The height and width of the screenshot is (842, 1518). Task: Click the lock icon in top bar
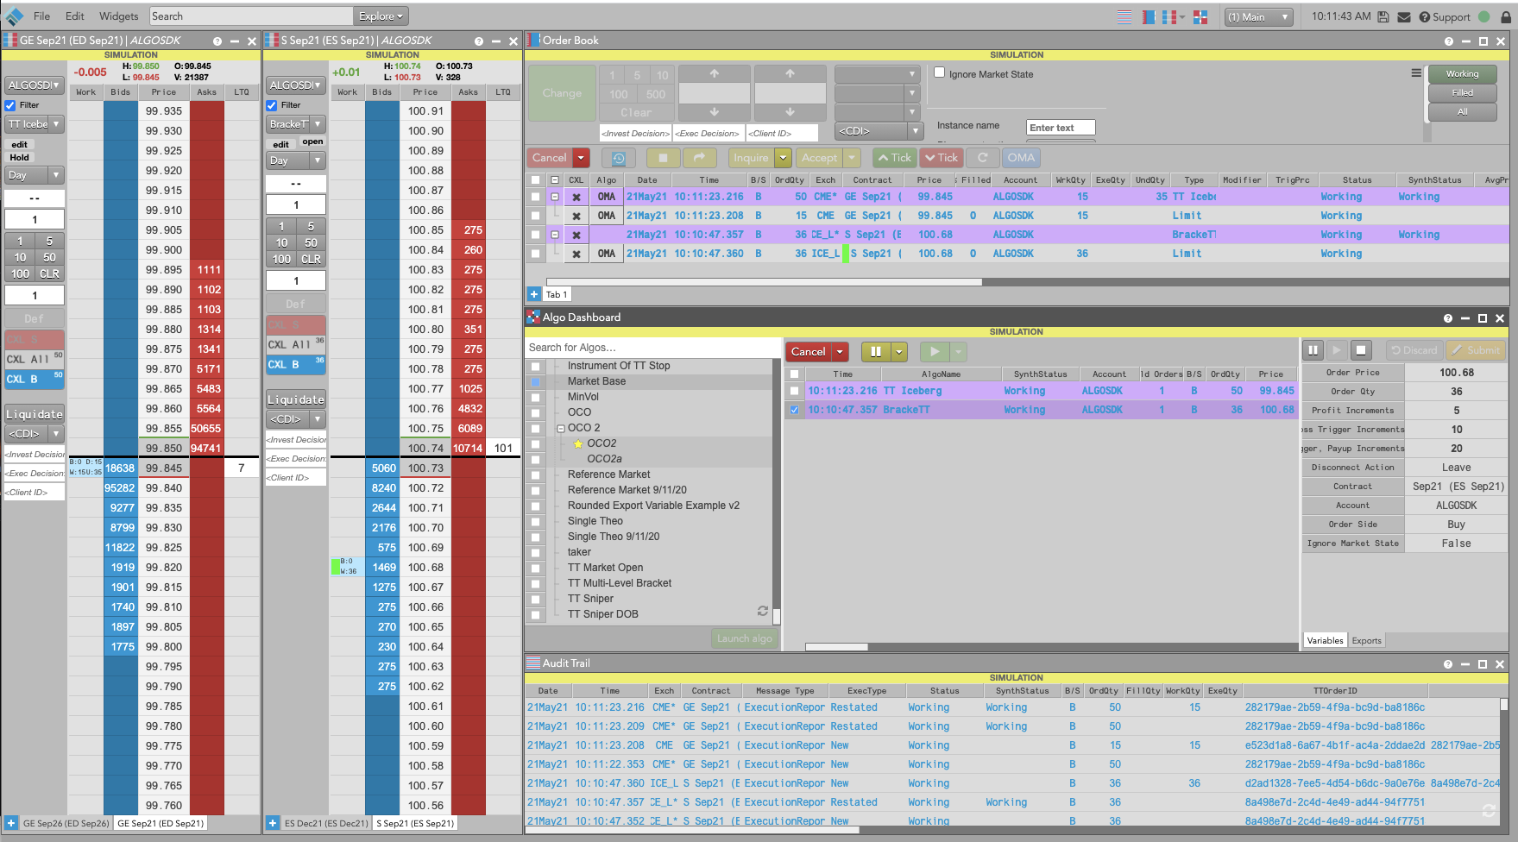pos(1506,16)
